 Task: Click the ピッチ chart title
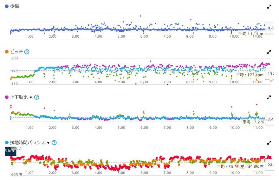17,52
